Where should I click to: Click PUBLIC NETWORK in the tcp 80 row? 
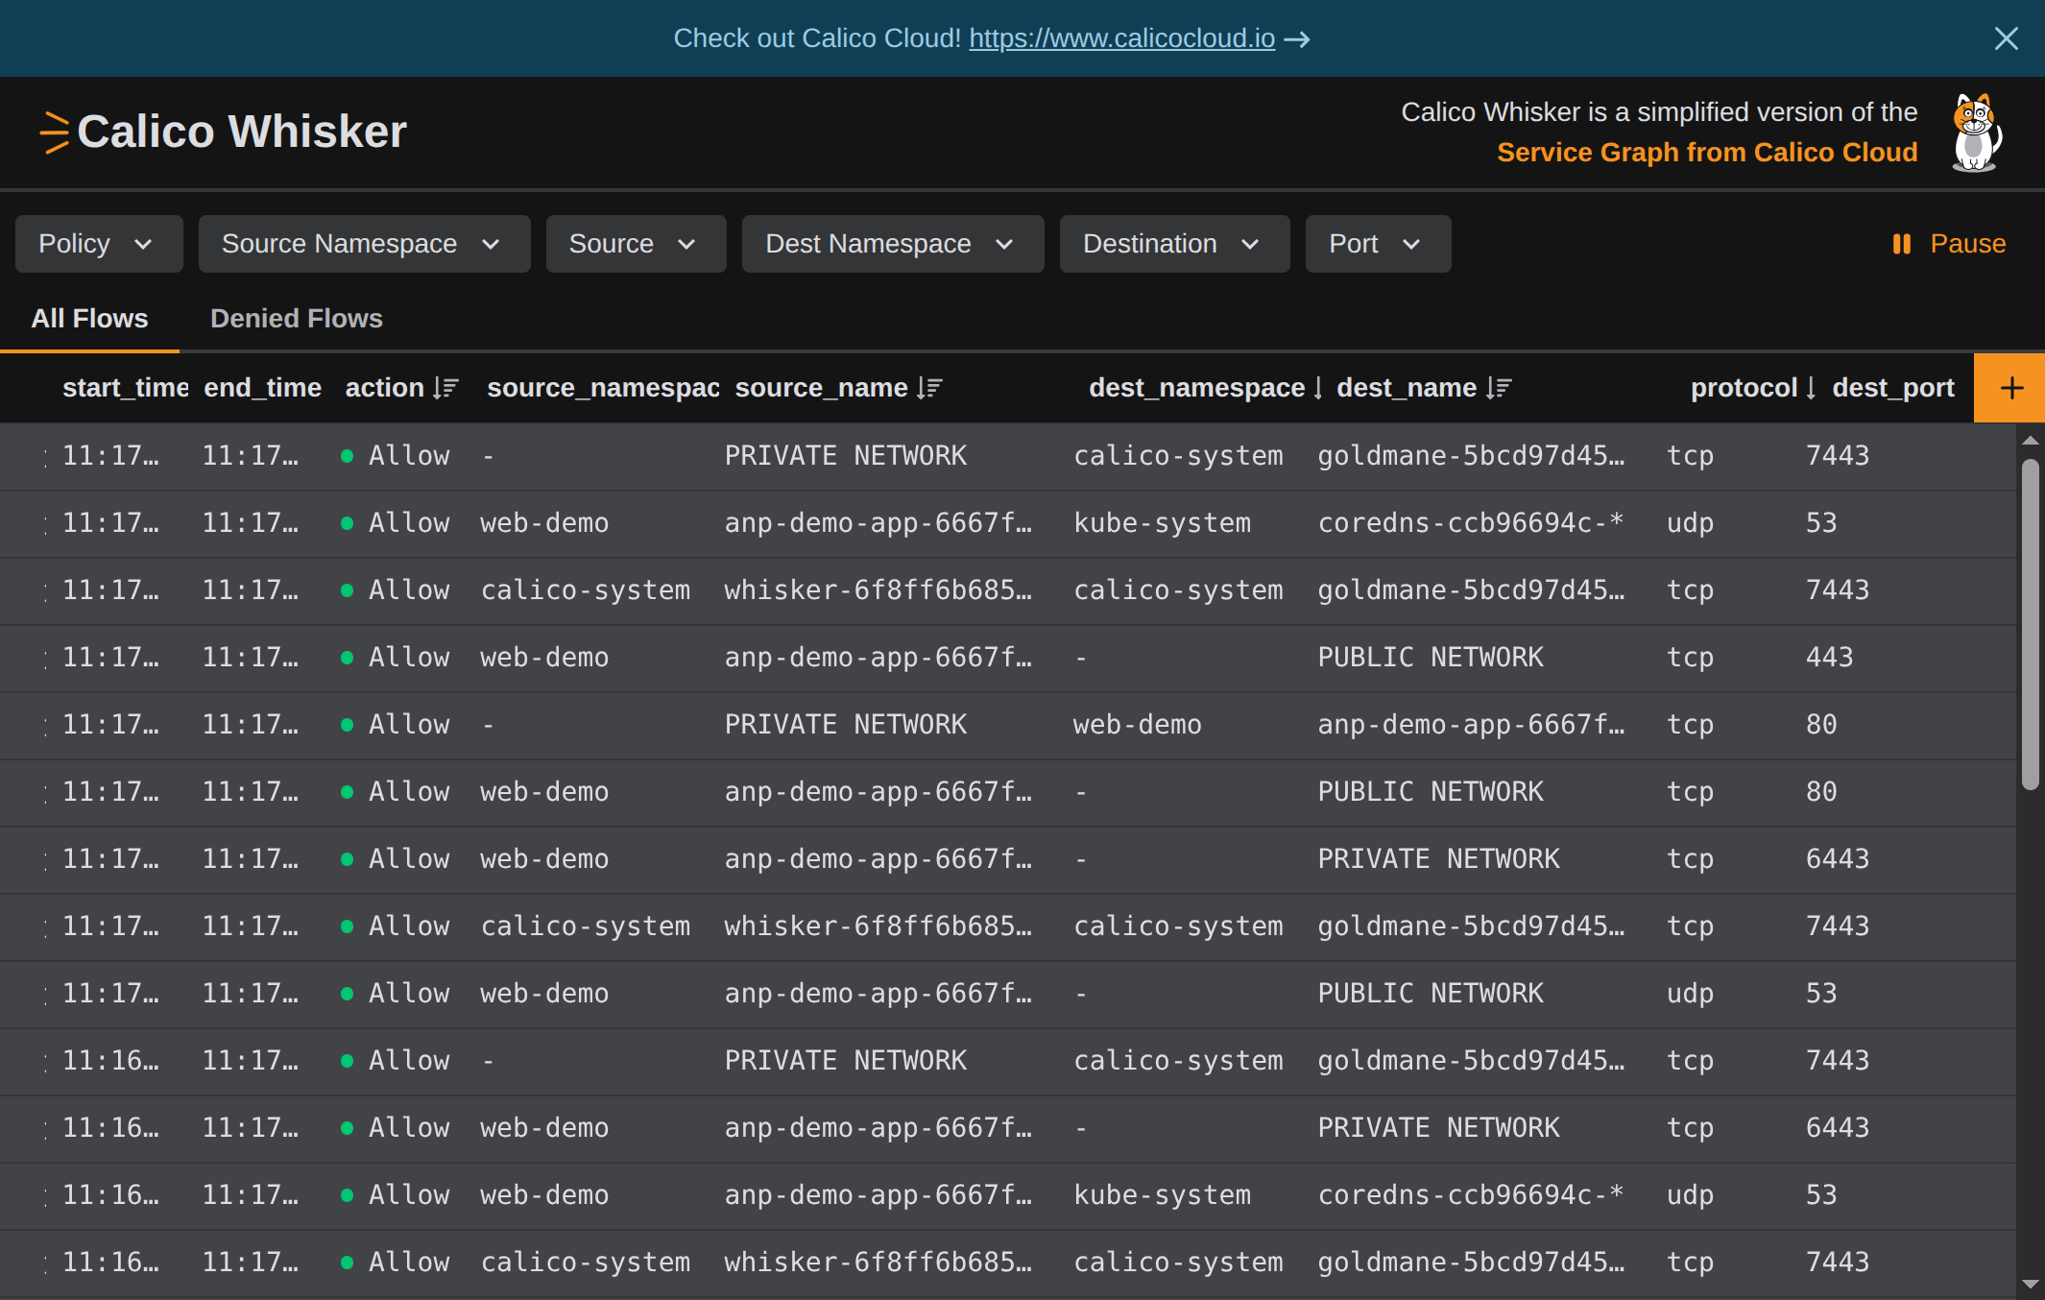point(1431,792)
